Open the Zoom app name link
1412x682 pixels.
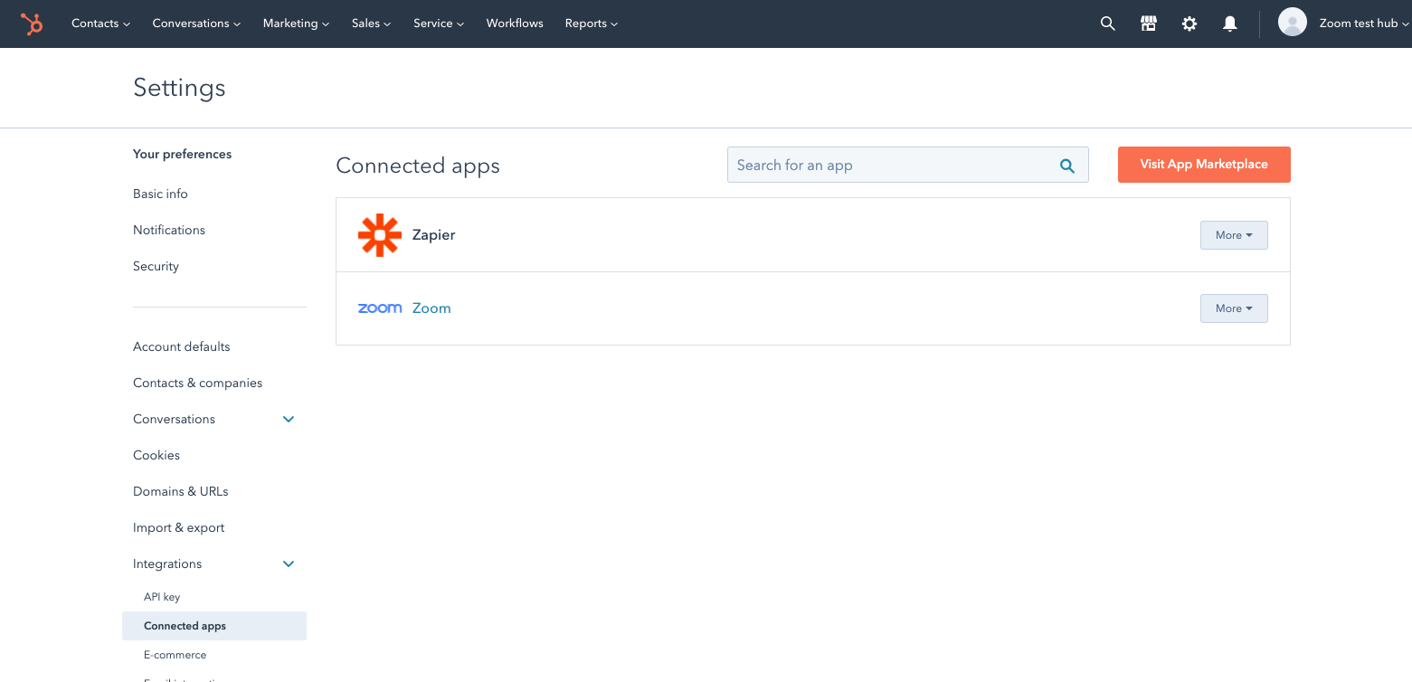click(x=431, y=308)
